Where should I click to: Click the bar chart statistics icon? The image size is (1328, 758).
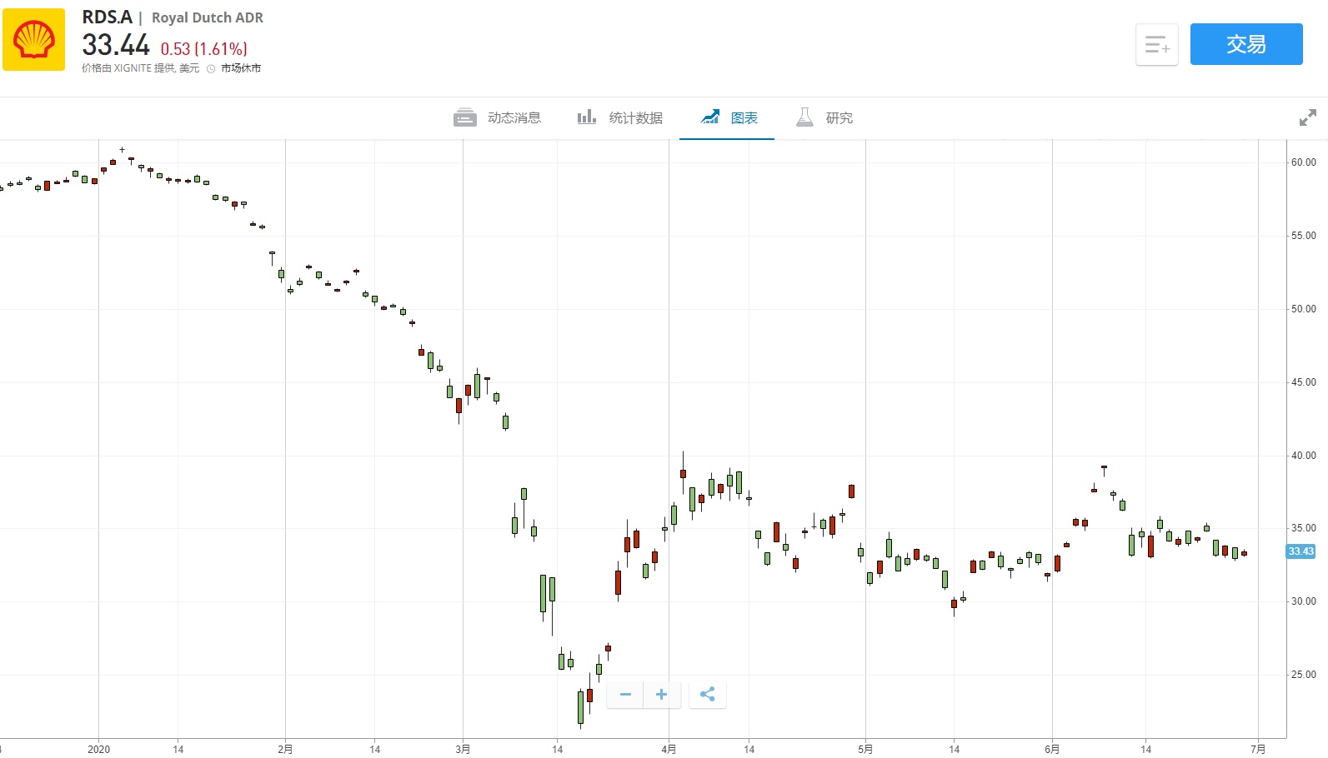[587, 117]
